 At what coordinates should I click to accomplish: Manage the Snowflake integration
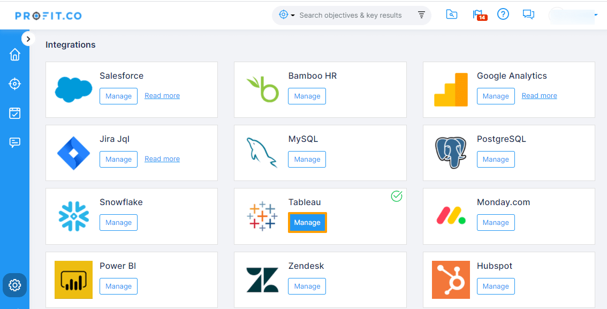pyautogui.click(x=118, y=222)
